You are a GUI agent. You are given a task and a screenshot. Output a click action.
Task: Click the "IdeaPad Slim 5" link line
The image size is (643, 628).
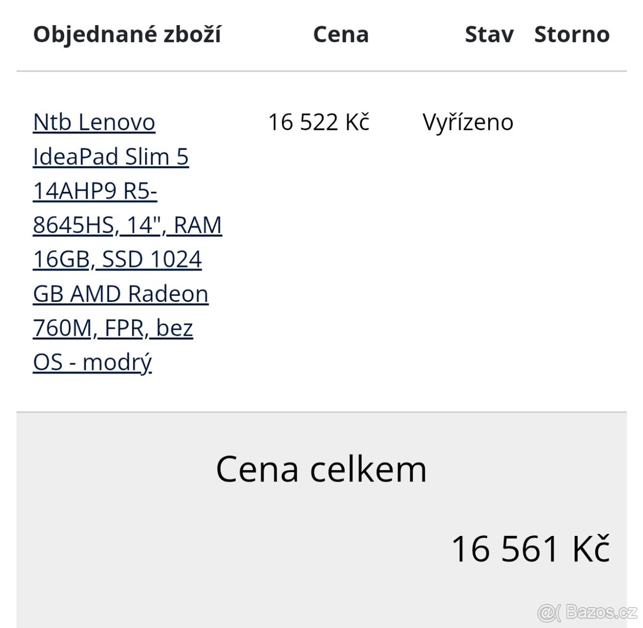pyautogui.click(x=111, y=156)
